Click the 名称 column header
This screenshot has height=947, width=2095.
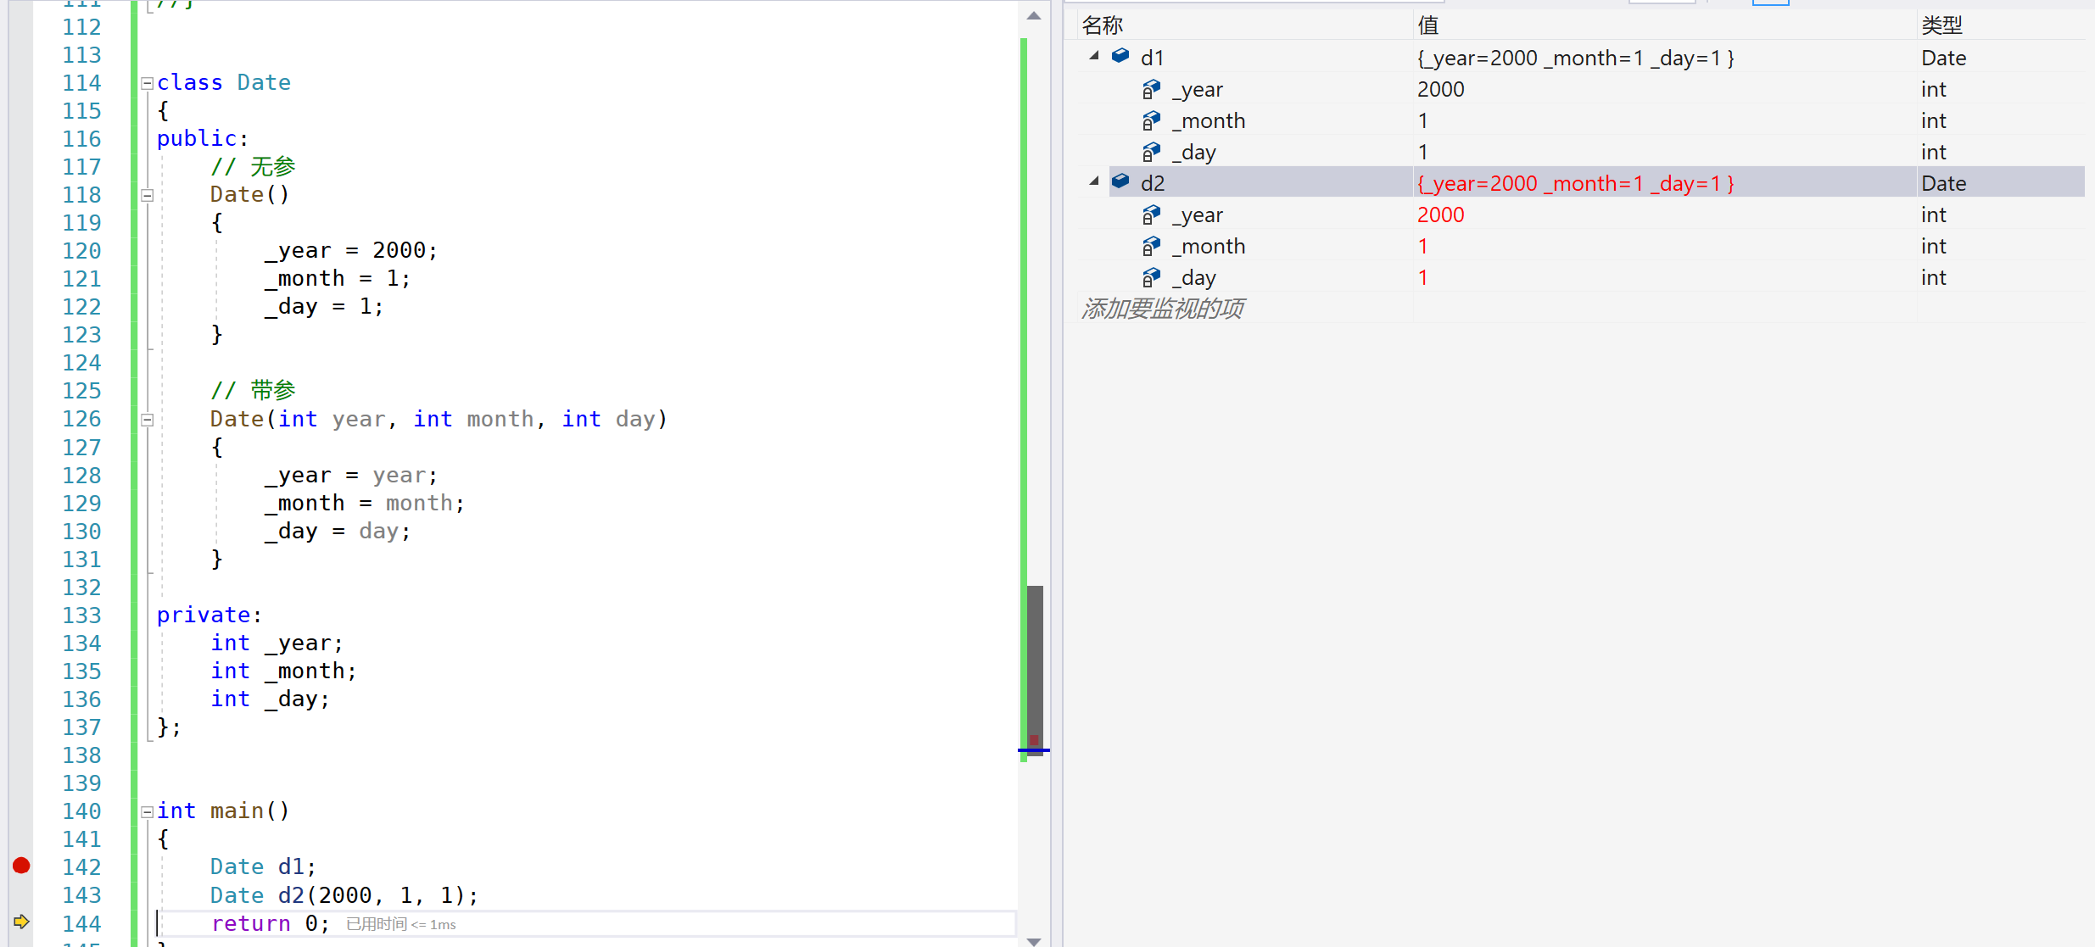[x=1103, y=25]
